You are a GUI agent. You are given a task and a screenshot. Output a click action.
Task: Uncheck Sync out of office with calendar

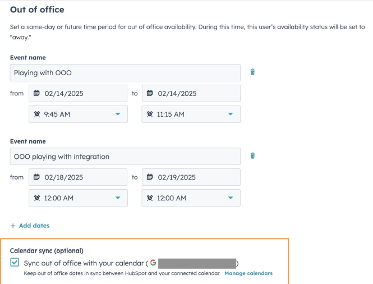pyautogui.click(x=15, y=263)
